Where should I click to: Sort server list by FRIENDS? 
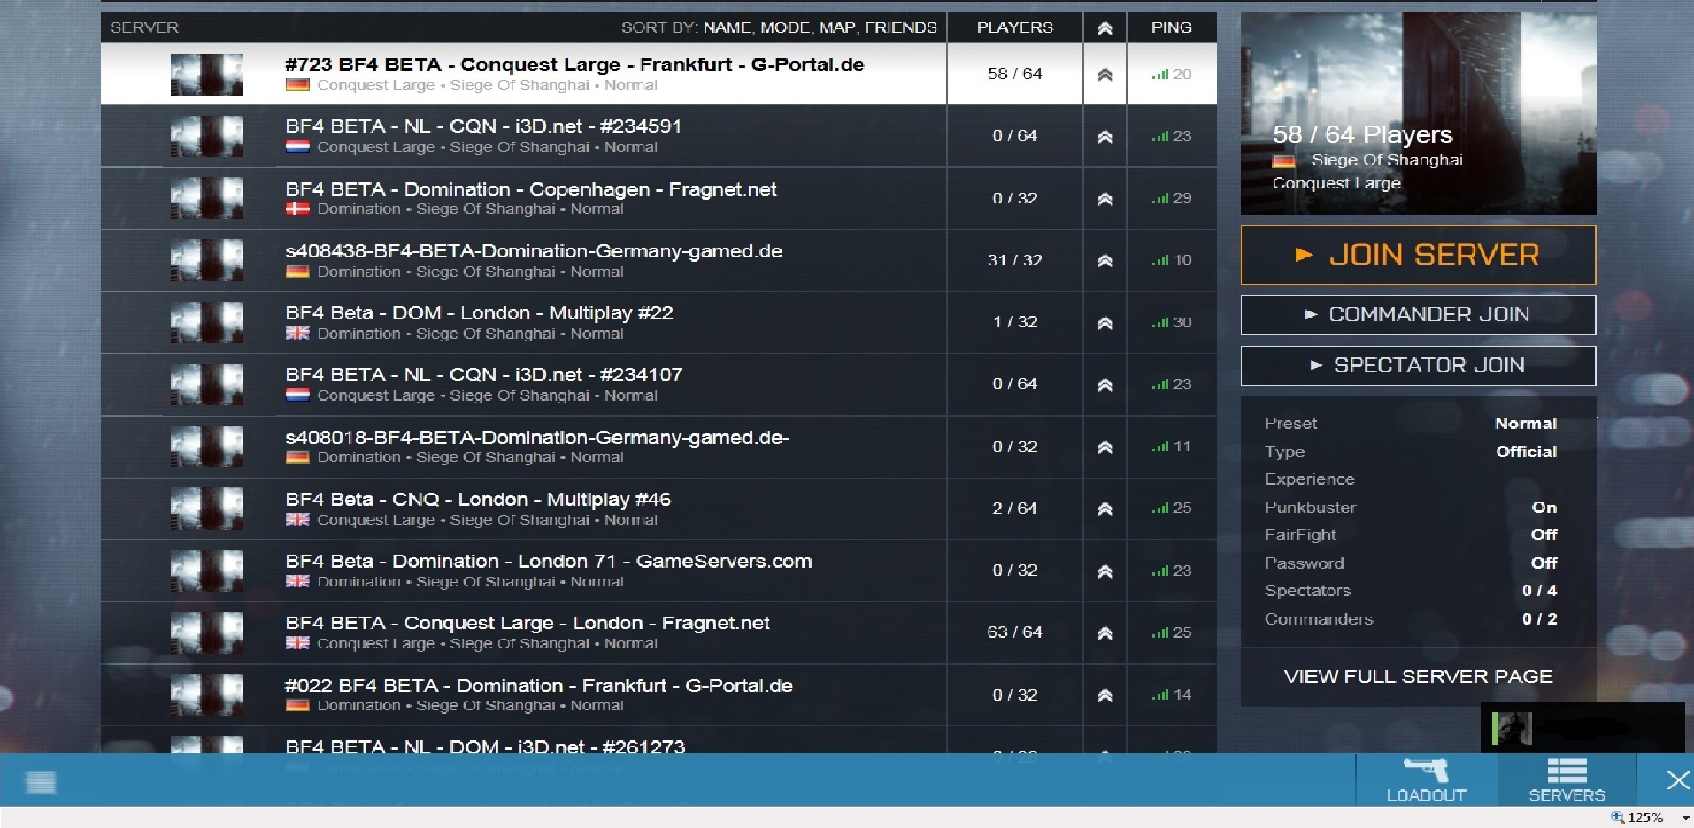900,27
